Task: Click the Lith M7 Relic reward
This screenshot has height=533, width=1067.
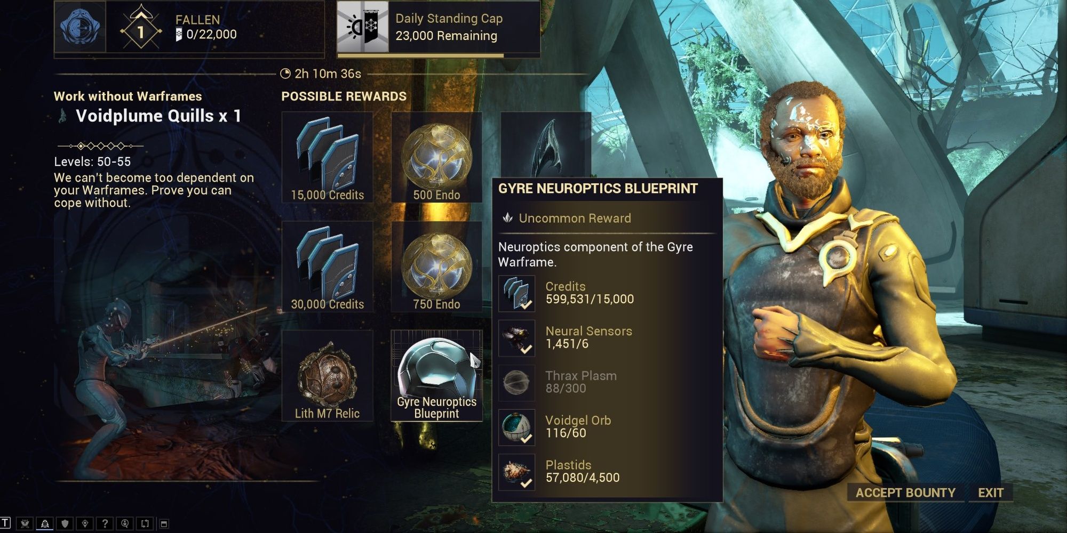Action: click(327, 376)
